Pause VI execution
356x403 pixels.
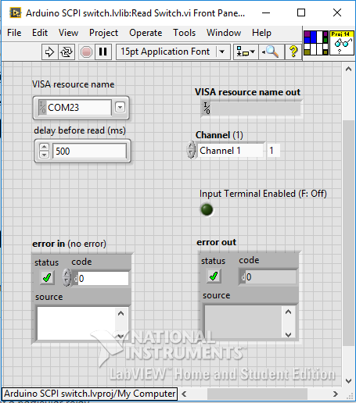point(103,52)
